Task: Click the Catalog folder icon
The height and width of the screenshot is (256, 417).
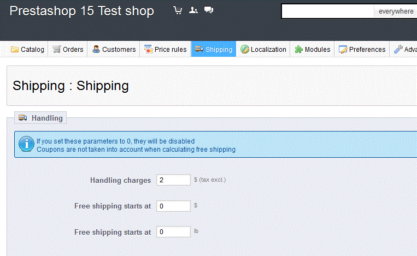Action: click(15, 50)
